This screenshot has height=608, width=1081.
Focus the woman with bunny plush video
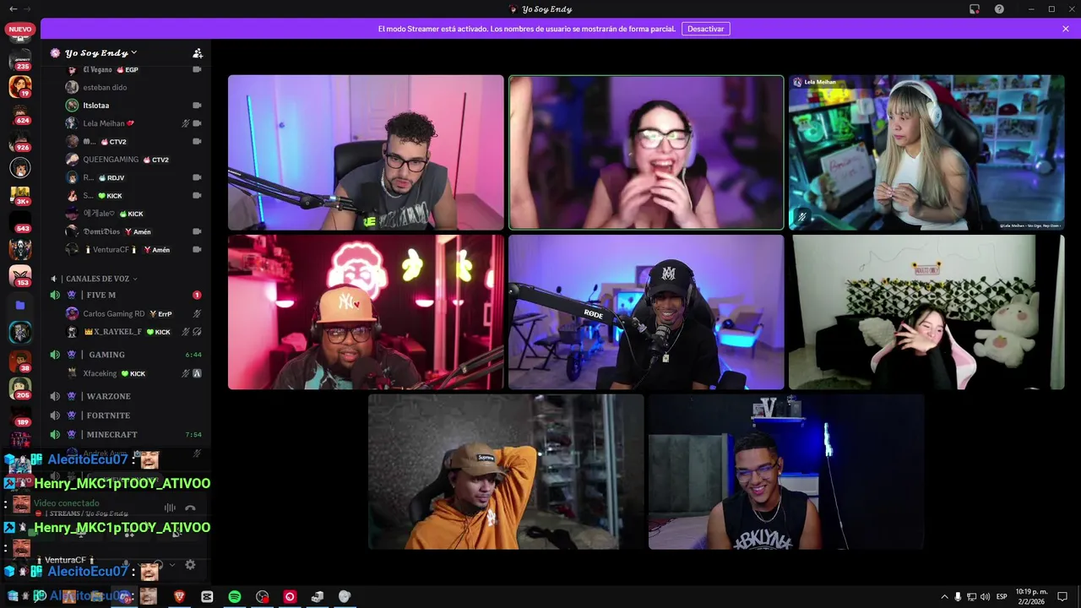point(926,312)
